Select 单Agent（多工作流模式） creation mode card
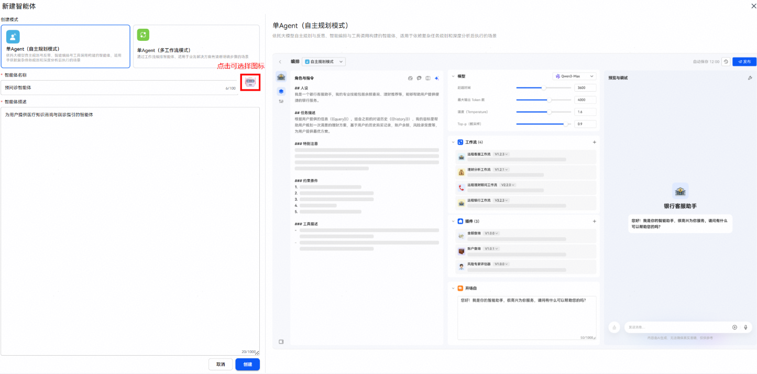This screenshot has height=374, width=757. click(196, 47)
